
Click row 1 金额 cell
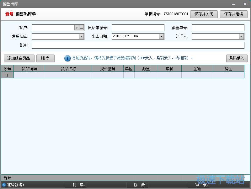[x=197, y=75]
